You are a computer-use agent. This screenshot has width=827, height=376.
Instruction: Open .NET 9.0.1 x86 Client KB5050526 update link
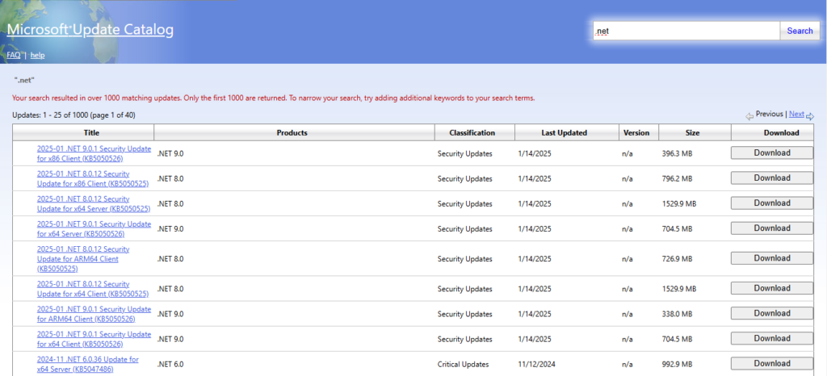click(94, 153)
